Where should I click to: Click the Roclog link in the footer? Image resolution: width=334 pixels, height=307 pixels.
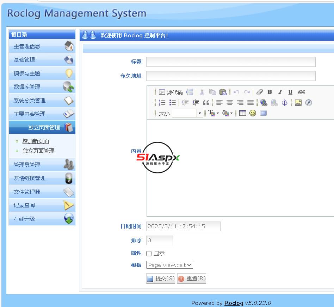coord(234,303)
